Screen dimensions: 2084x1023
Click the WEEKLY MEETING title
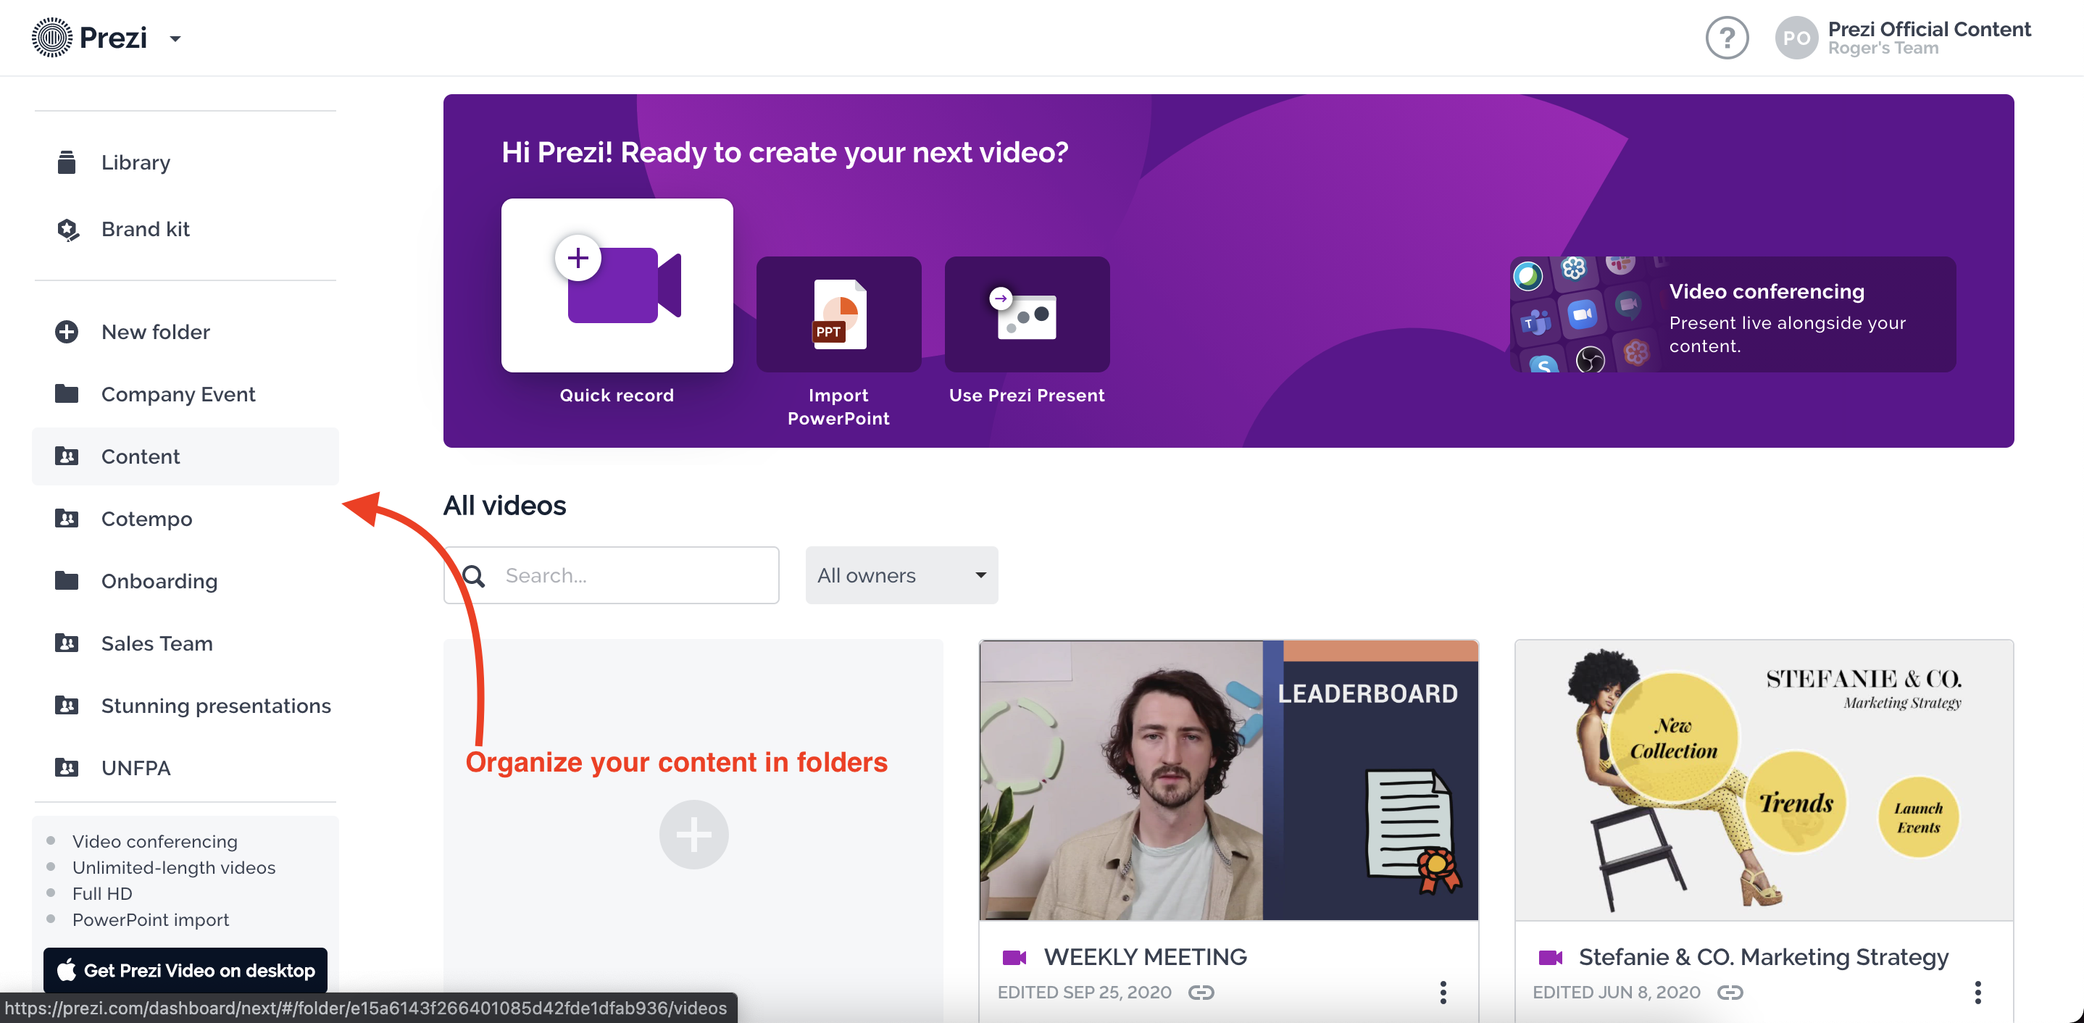1145,956
